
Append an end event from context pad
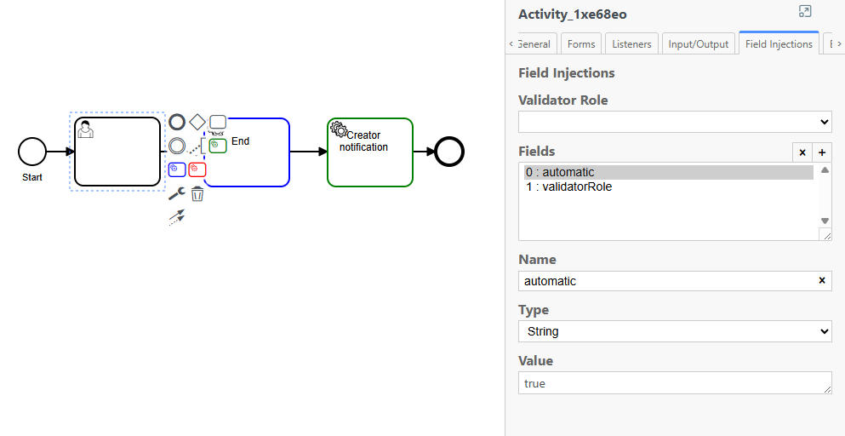[x=177, y=123]
